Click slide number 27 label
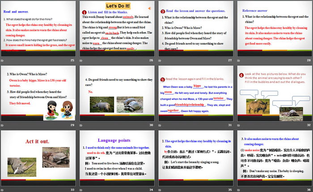Screen dimensions: 313x192 click(x=230, y=60)
